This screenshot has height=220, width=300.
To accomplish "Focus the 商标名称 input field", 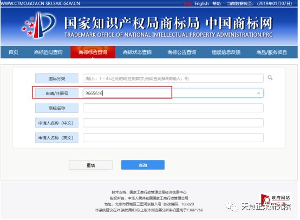I will pos(173,108).
